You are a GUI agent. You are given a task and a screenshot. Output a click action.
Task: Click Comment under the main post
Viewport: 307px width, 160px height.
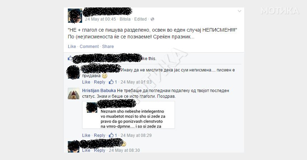pos(89,47)
